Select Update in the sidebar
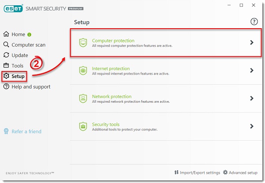This screenshot has height=183, width=265. pyautogui.click(x=19, y=55)
